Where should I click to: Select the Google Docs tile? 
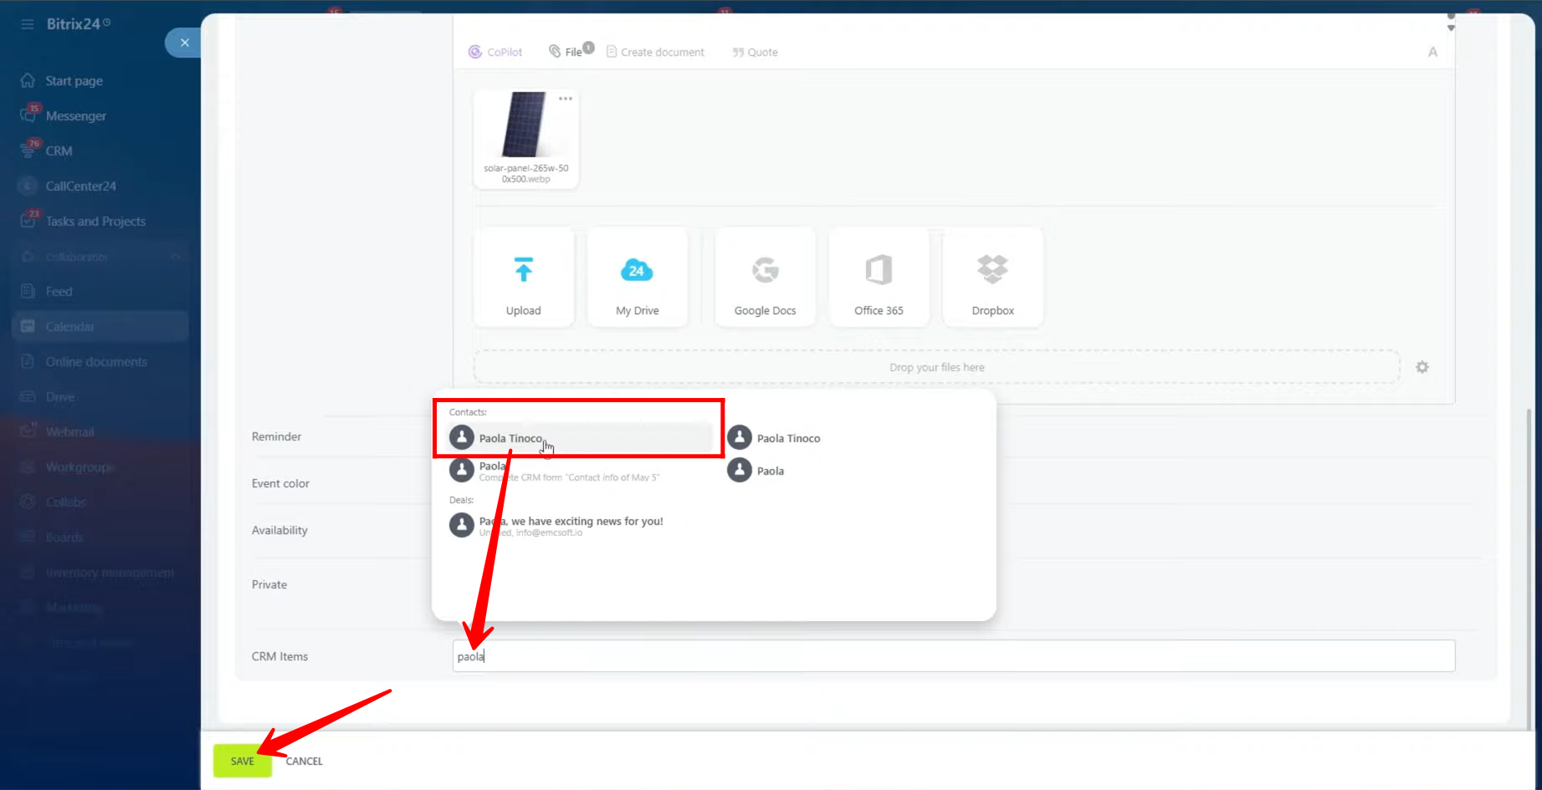pyautogui.click(x=765, y=278)
